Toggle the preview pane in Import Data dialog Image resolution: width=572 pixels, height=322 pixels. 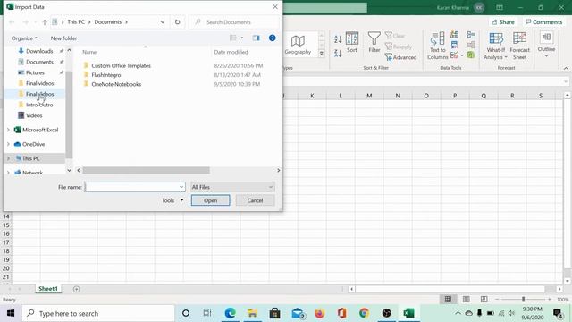(x=257, y=38)
